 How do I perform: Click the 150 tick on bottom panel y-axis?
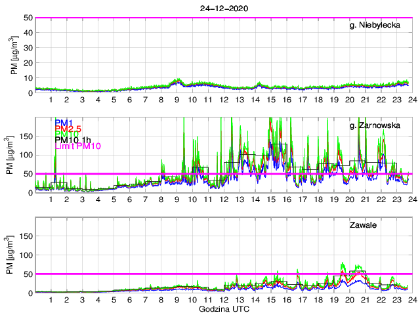[25, 236]
